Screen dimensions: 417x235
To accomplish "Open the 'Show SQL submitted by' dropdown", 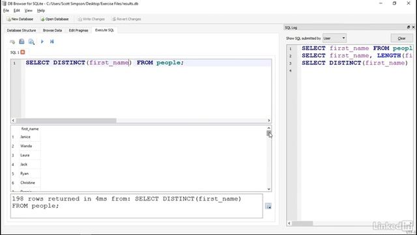I will pyautogui.click(x=334, y=38).
